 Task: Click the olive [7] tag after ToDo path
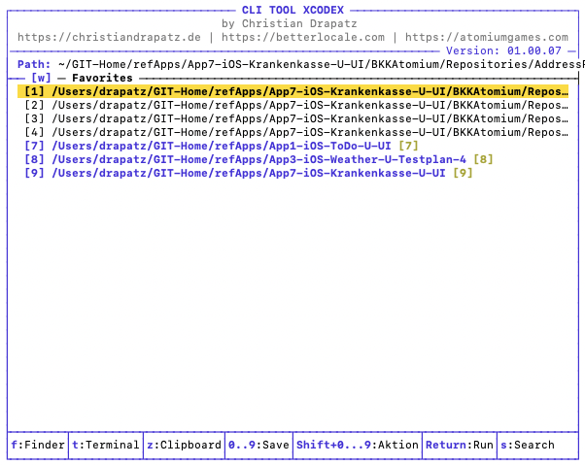[x=408, y=146]
